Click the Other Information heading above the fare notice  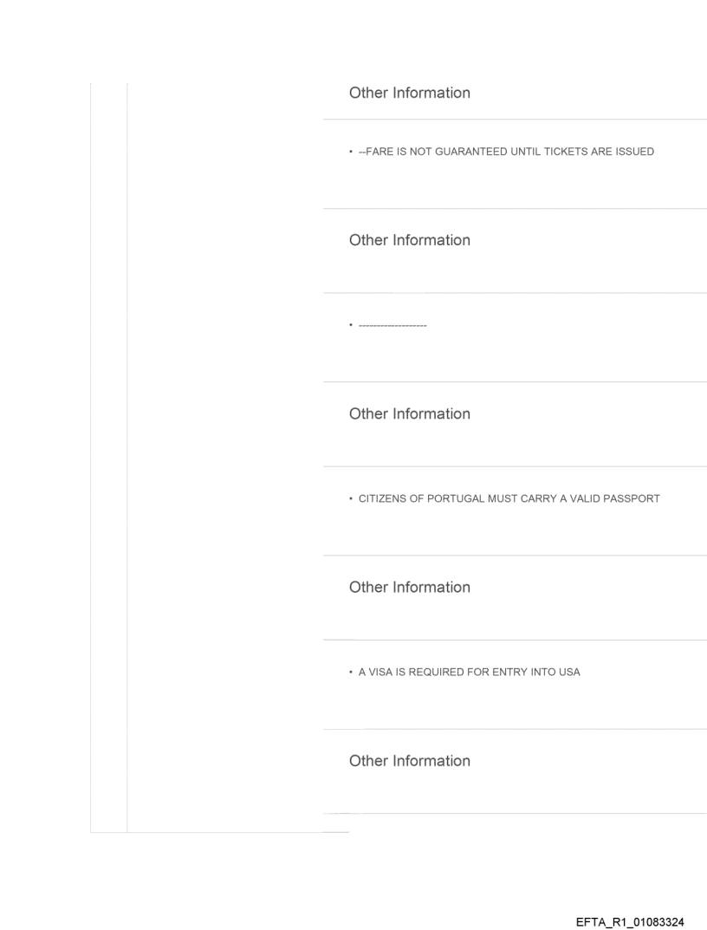coord(409,93)
